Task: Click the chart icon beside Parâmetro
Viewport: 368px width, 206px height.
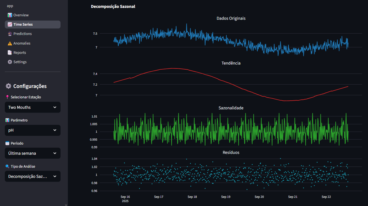Action: tap(7, 120)
